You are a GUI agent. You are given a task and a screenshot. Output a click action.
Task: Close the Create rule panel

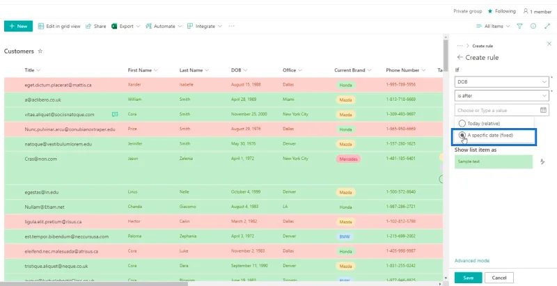coord(549,44)
